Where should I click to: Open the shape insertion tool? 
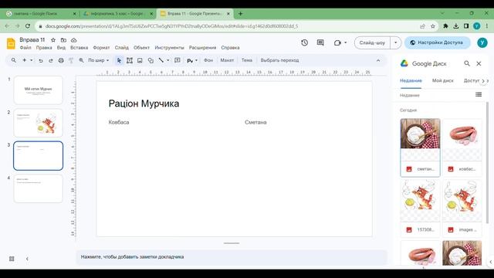[x=151, y=60]
